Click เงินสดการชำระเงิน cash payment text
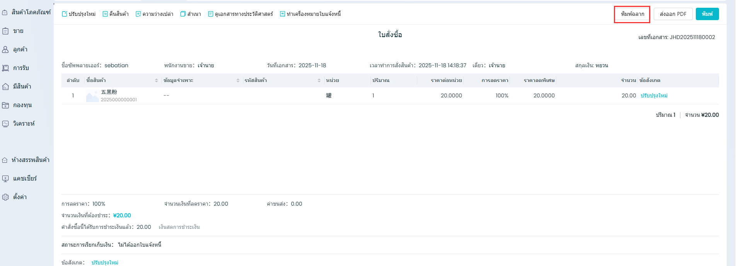This screenshot has width=736, height=266. [179, 227]
